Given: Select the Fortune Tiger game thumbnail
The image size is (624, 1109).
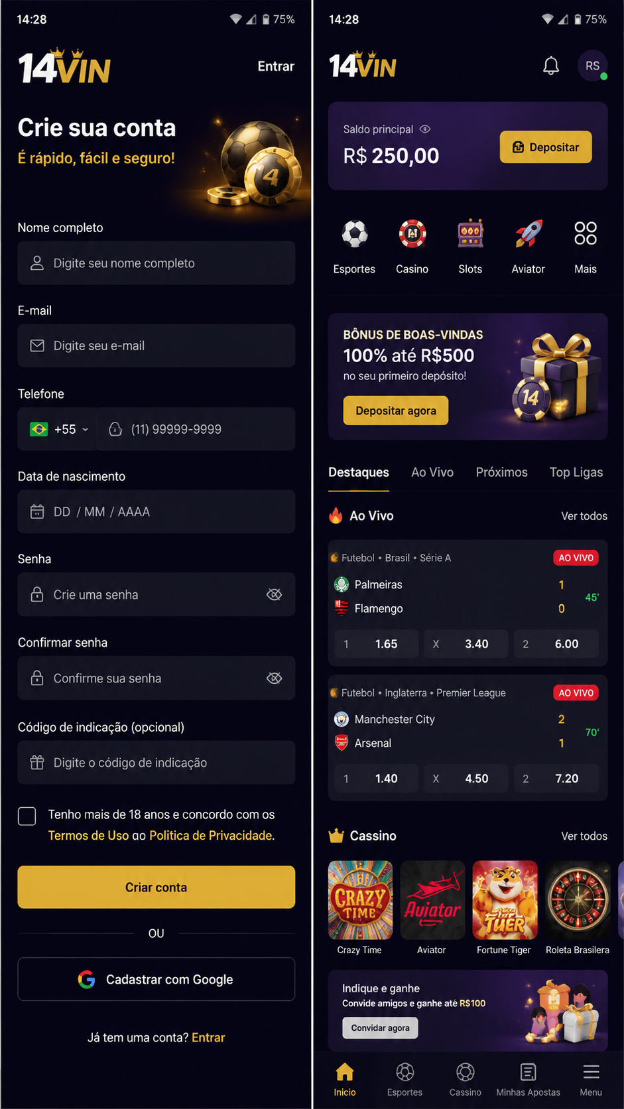Looking at the screenshot, I should click(505, 900).
